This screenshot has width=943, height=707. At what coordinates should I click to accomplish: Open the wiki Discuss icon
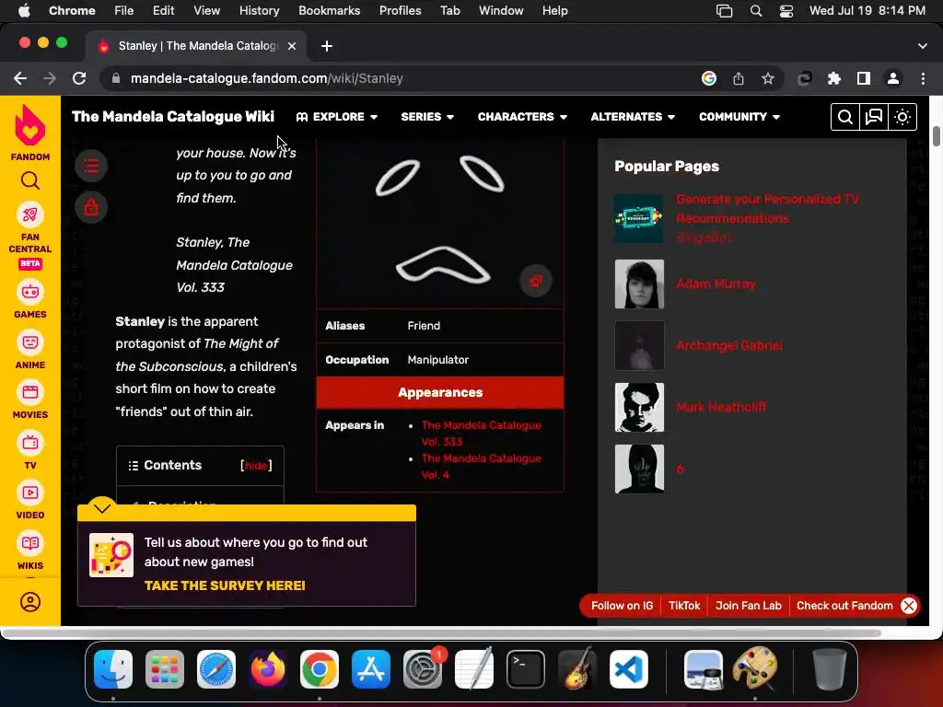[873, 117]
